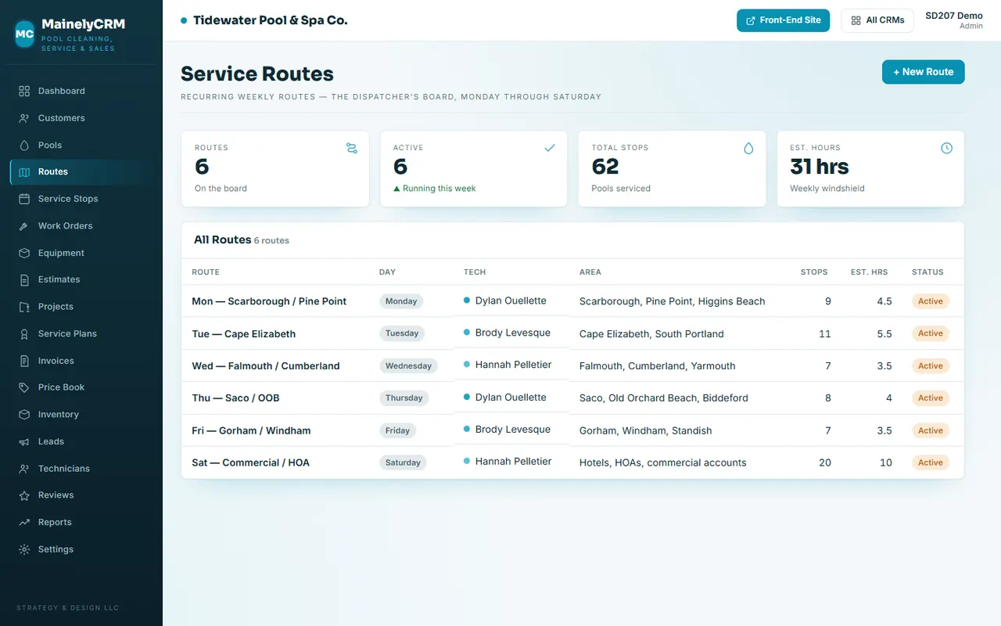Click the Dashboard grid icon in sidebar
The height and width of the screenshot is (626, 1001).
click(24, 91)
